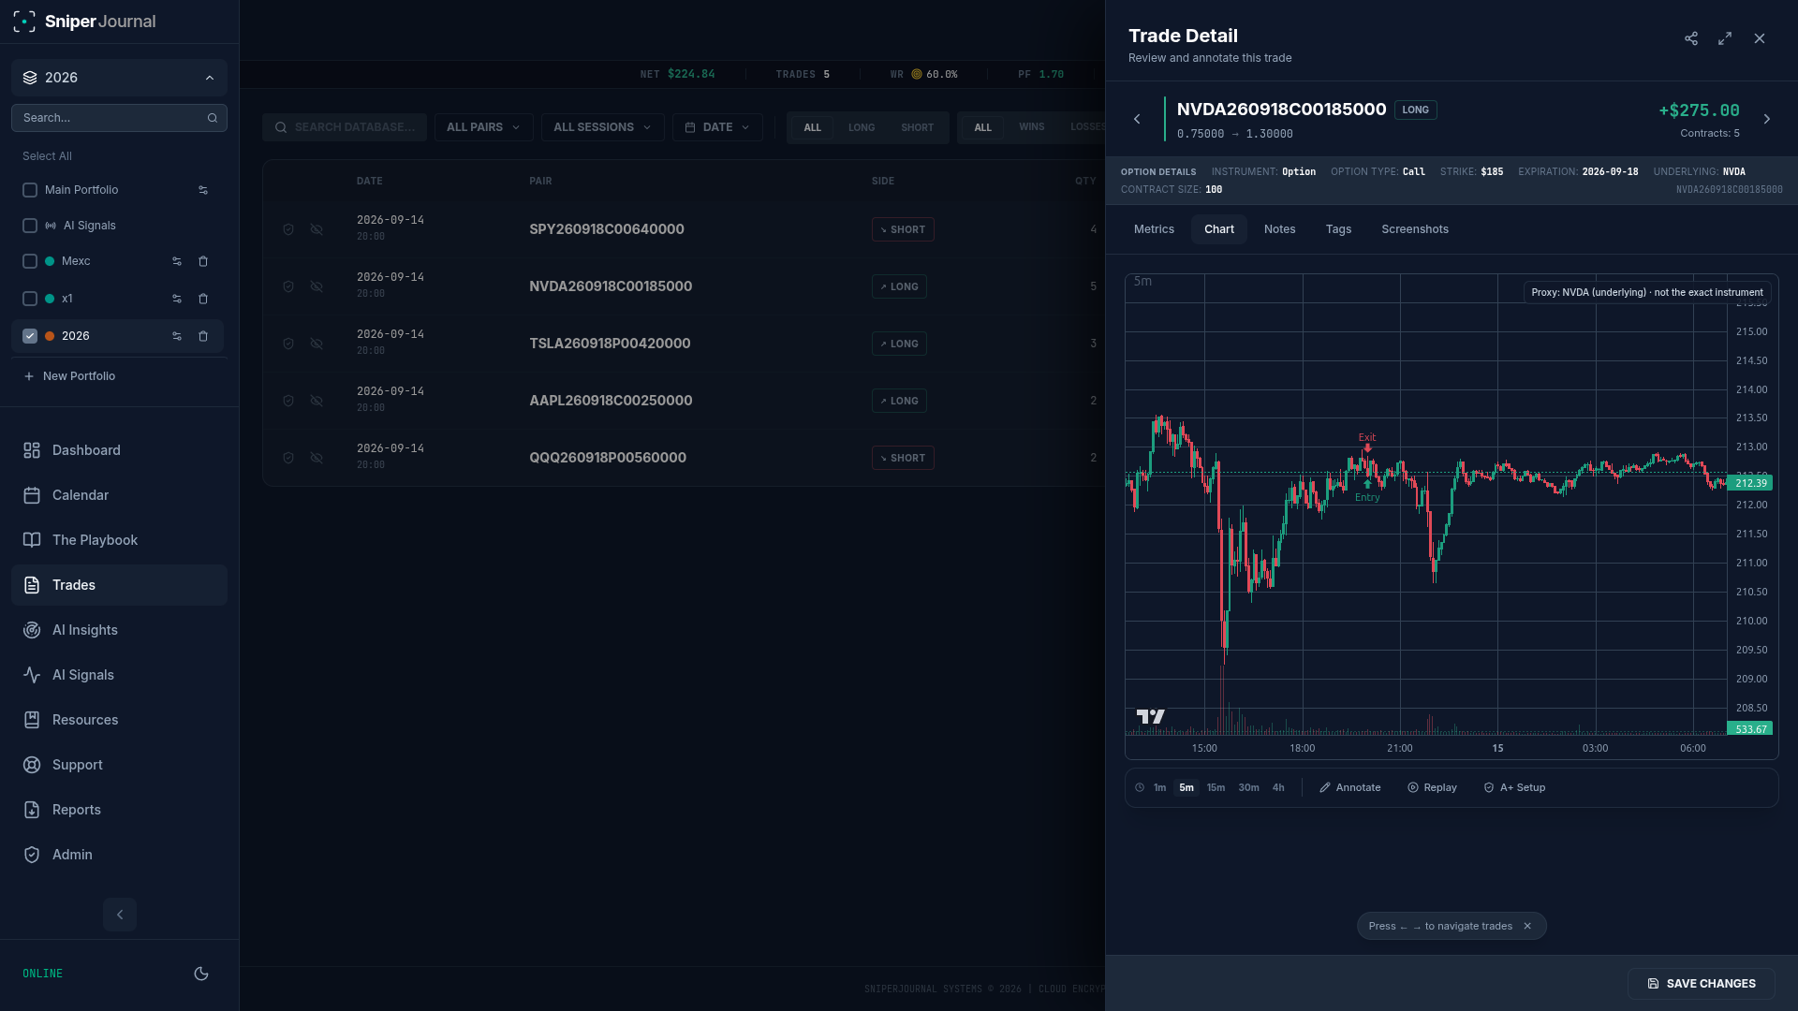Screen dimensions: 1798x1011
Task: Click shield icon on NVDA trade row
Action: [x=288, y=286]
